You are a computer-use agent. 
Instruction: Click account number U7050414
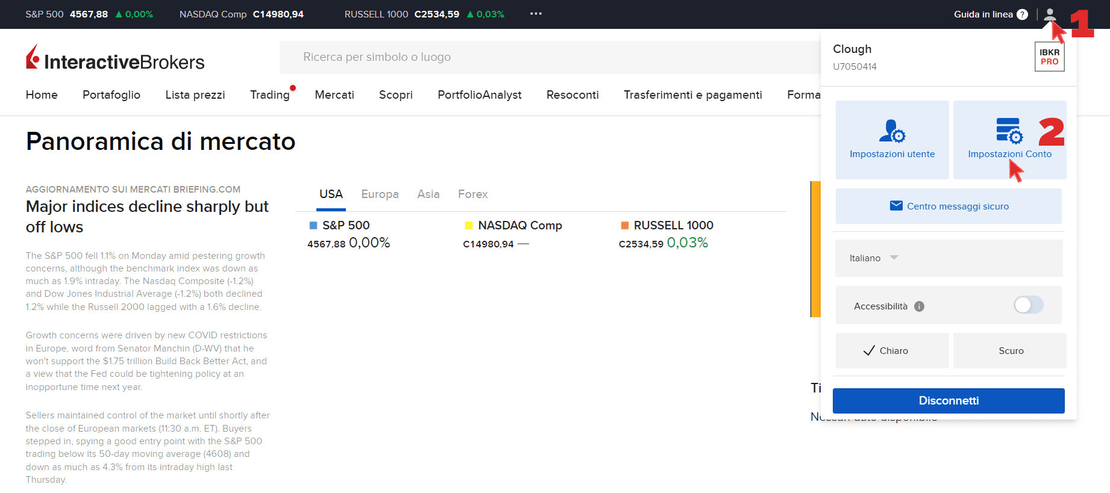pos(854,67)
